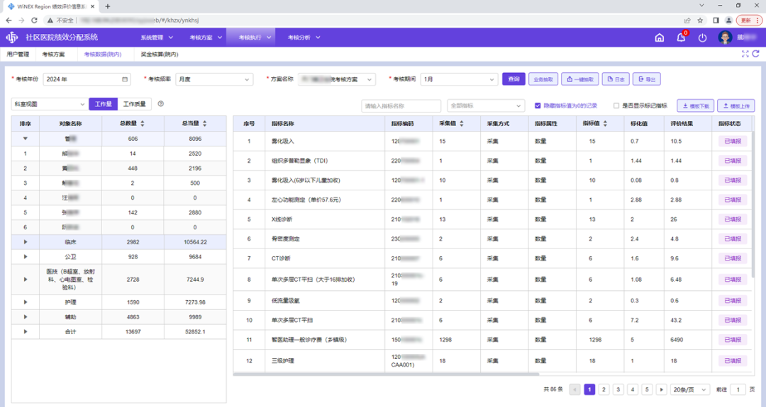This screenshot has width=766, height=407.
Task: Expand the 公卫 tree row
Action: (26, 256)
